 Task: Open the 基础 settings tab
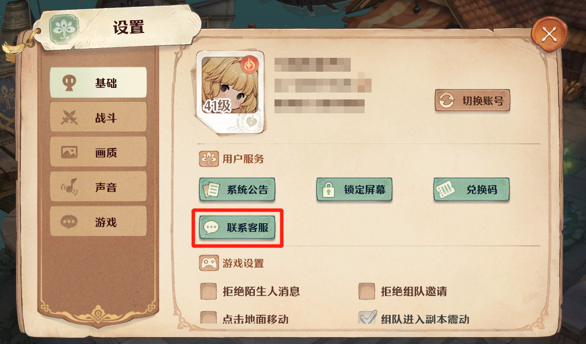pos(98,83)
